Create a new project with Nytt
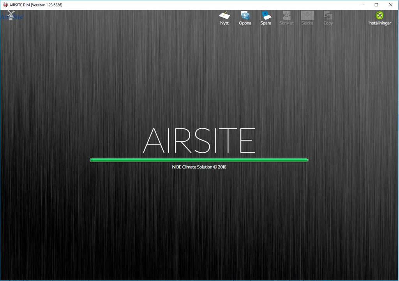This screenshot has width=399, height=281. (224, 18)
